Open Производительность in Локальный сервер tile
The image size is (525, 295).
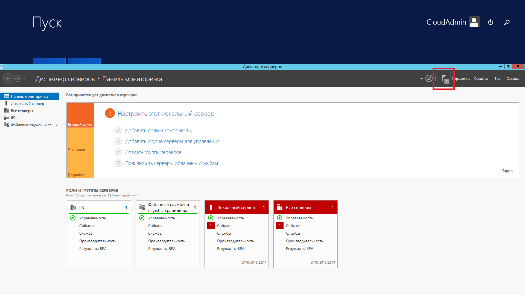point(235,241)
